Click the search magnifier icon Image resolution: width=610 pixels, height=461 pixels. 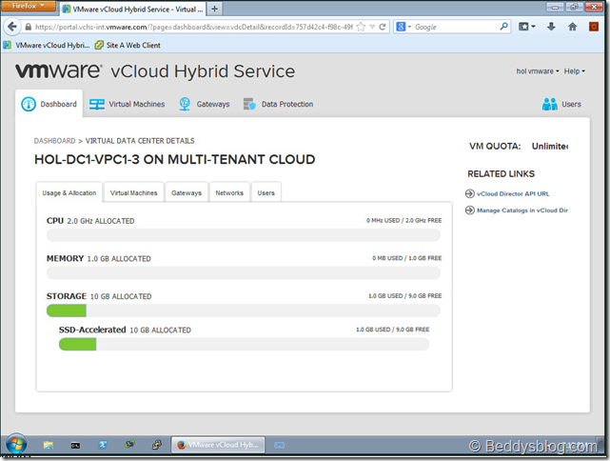503,27
